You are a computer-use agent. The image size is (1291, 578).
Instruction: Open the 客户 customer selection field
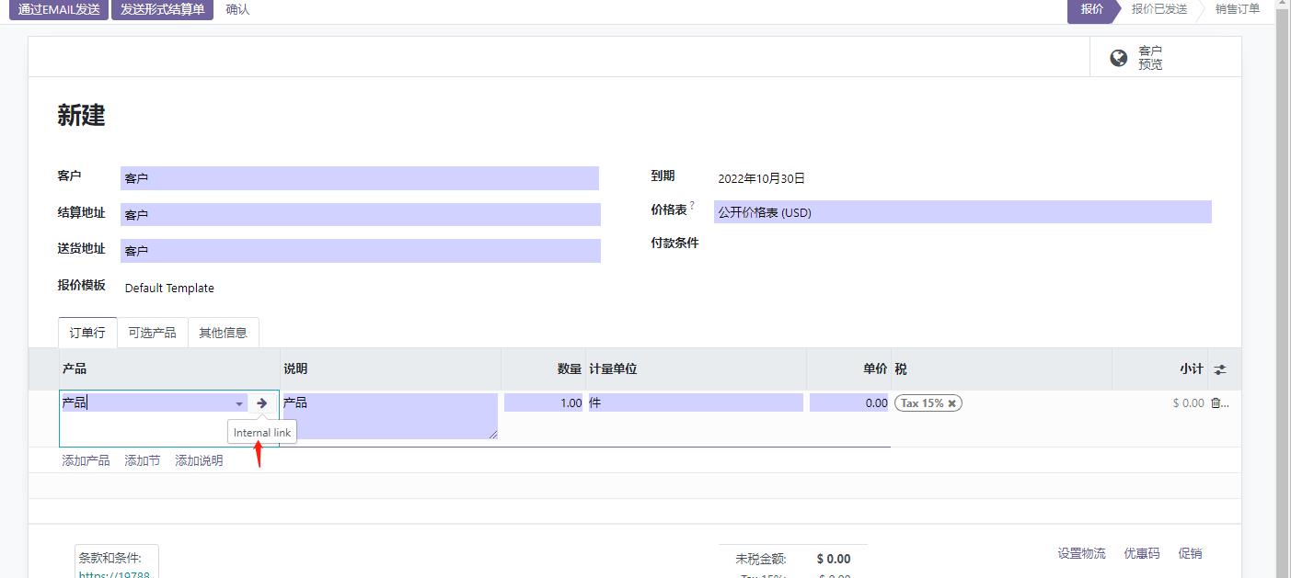[x=359, y=178]
